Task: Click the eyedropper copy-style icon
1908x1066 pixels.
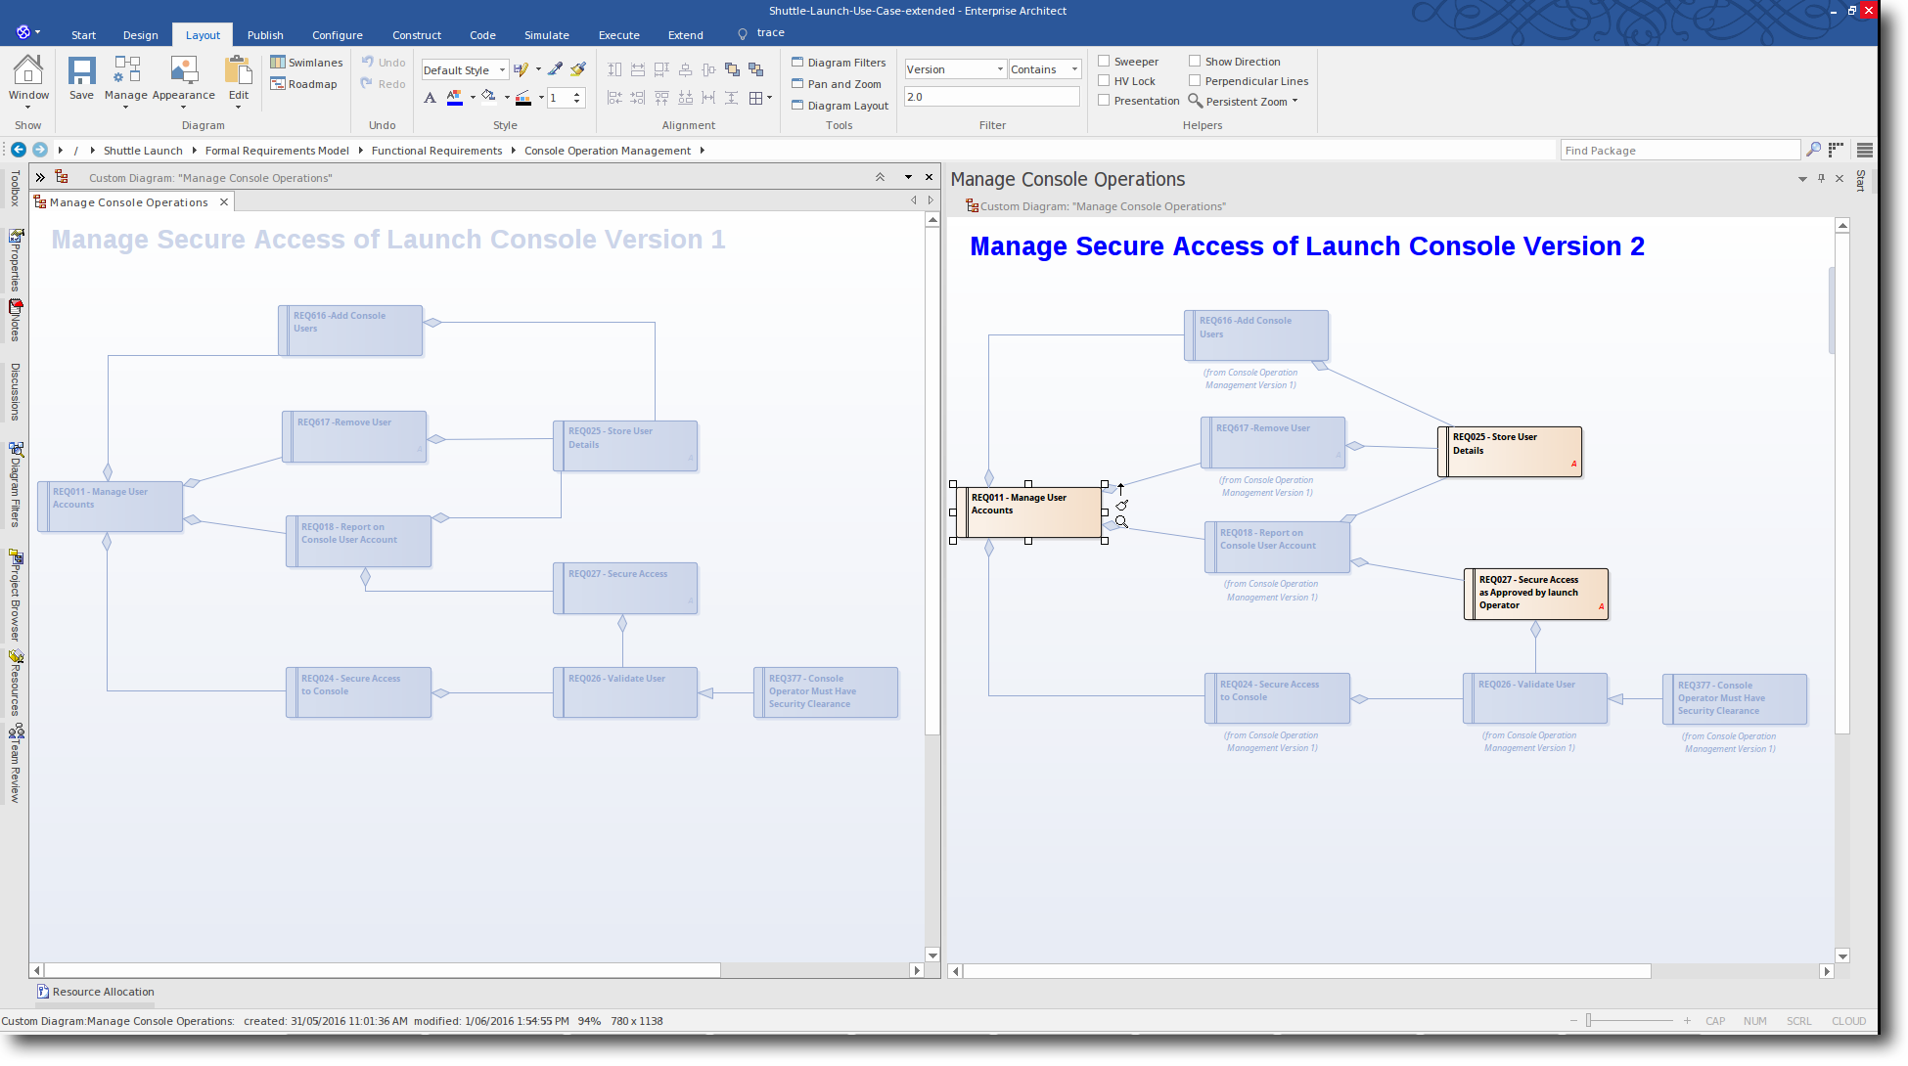Action: click(555, 69)
